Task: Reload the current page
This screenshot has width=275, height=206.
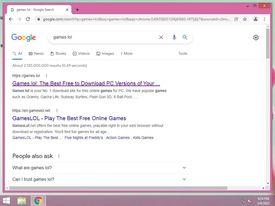Action: pos(28,19)
